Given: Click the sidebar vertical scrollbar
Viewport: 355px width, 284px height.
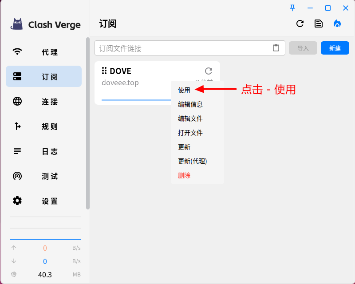Looking at the screenshot, I should click(x=88, y=123).
